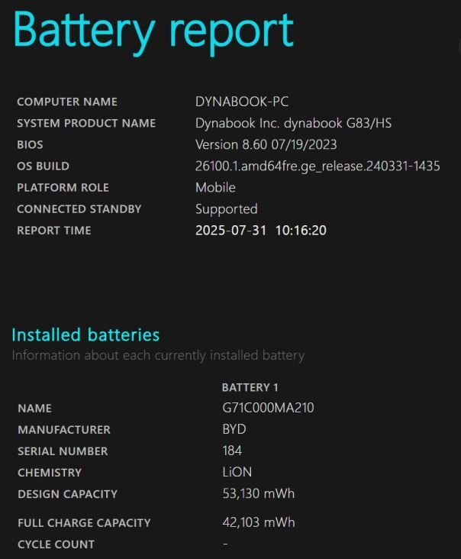Select battery name G71C000MA210
Image resolution: width=461 pixels, height=559 pixels.
pos(268,408)
